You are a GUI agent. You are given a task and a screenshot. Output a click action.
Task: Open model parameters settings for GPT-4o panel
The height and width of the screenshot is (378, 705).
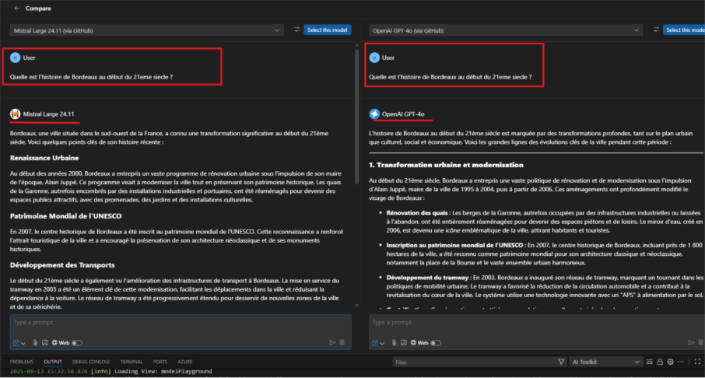click(x=656, y=30)
